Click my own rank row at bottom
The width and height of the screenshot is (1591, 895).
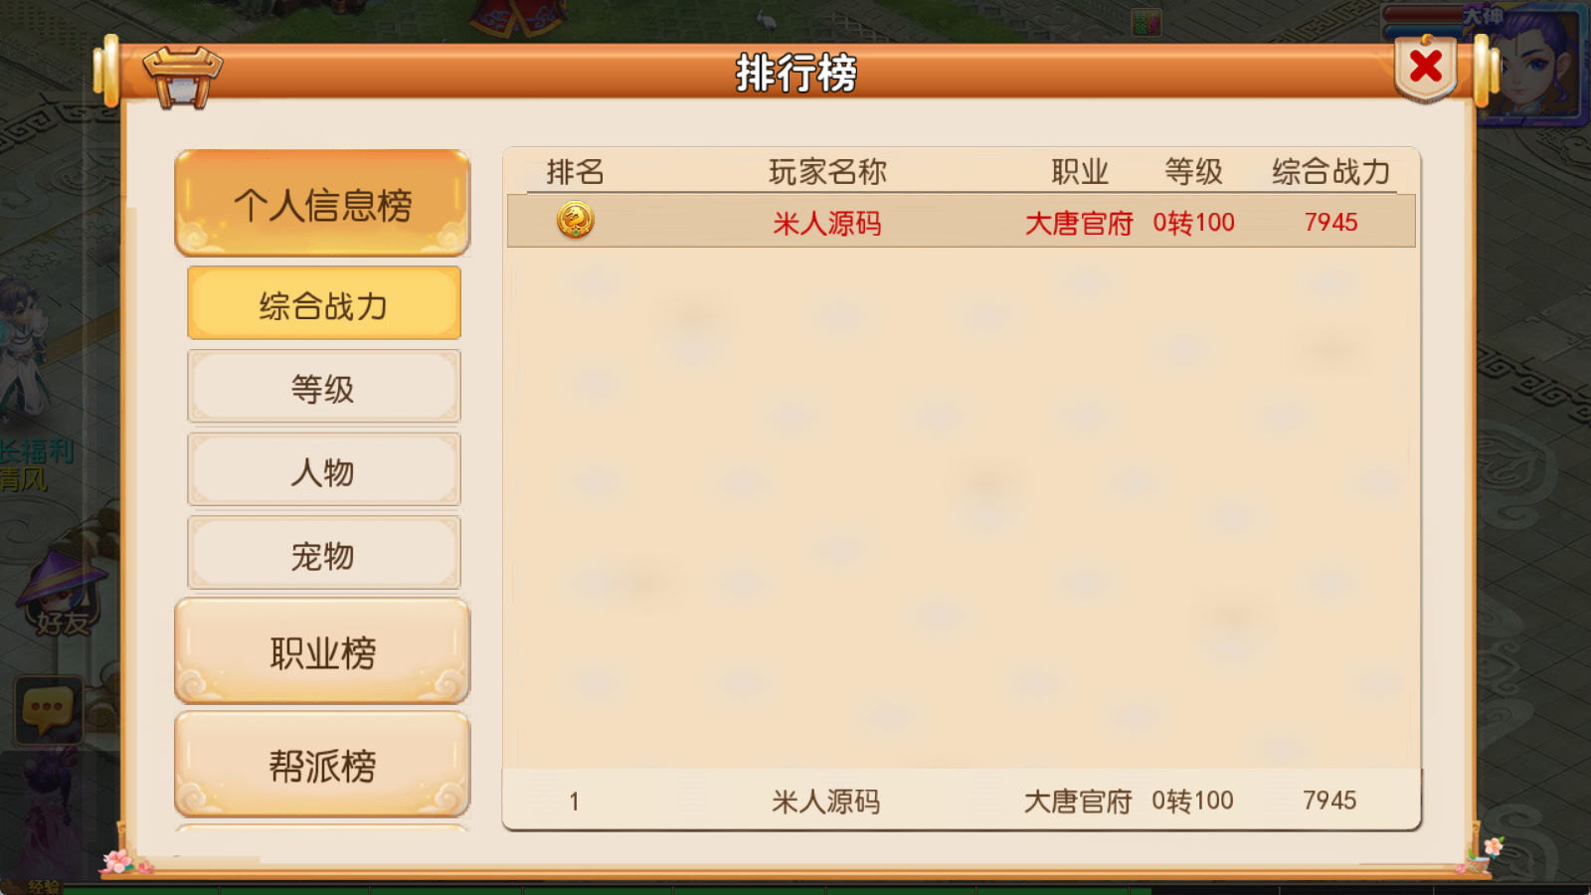(x=962, y=800)
